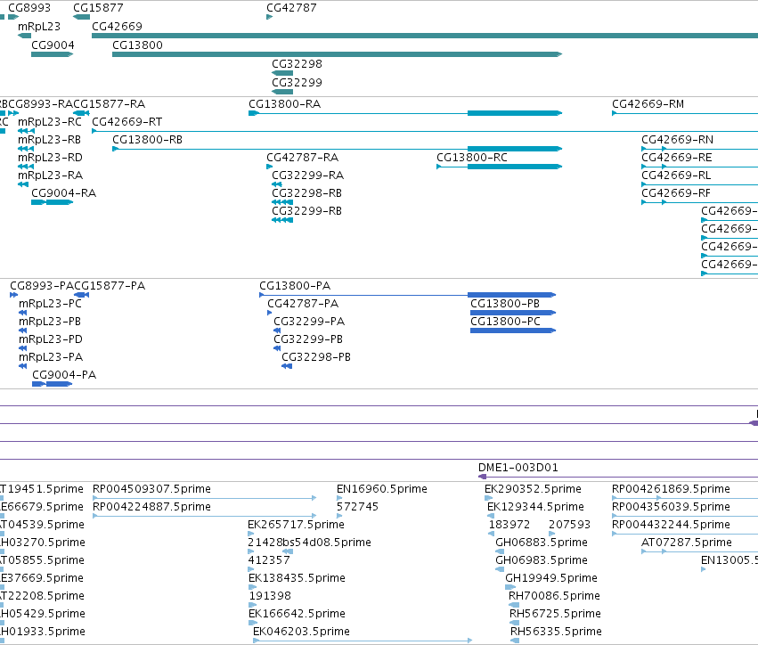Select the 191398 EST label
Viewport: 758px width, 645px height.
point(270,596)
